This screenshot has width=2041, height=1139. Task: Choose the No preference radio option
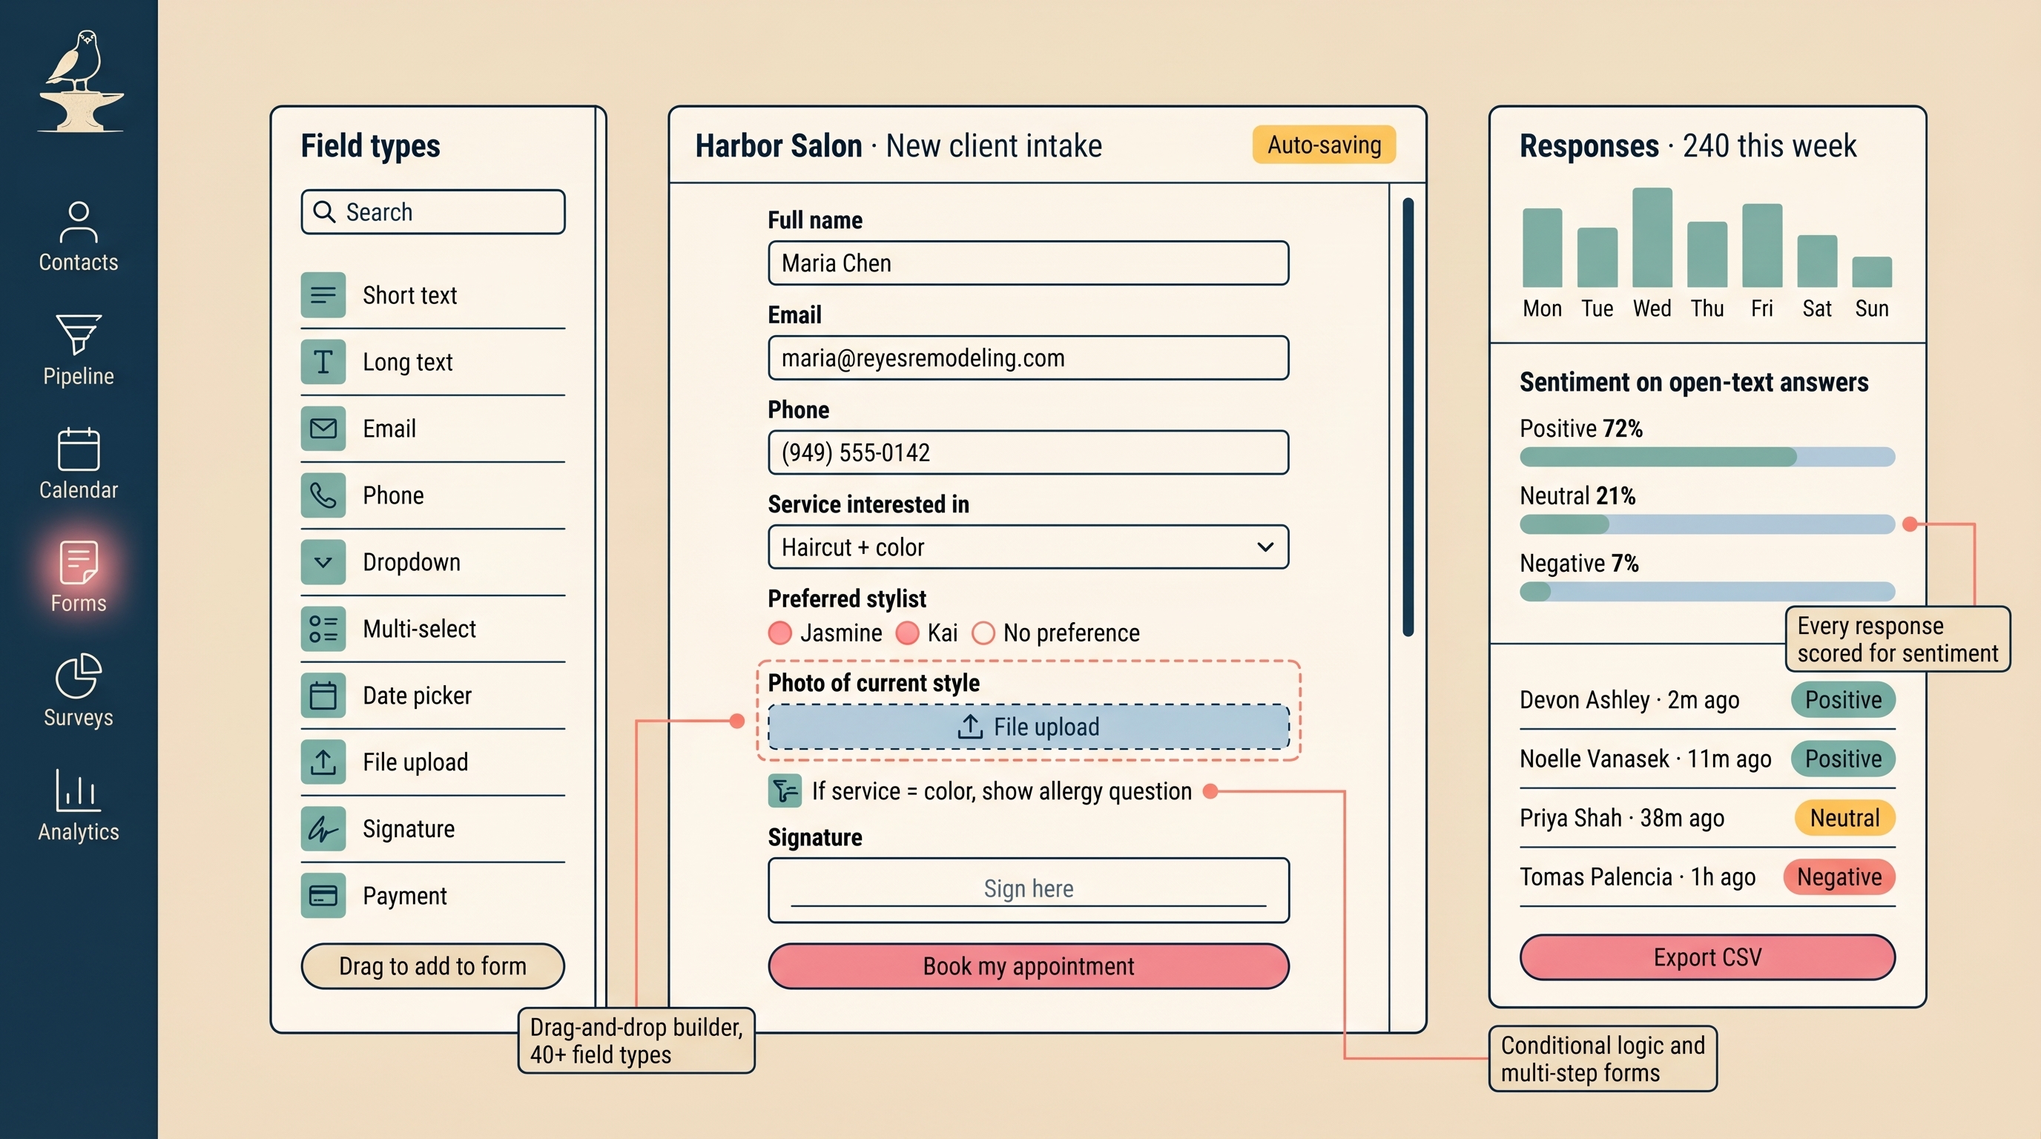tap(983, 633)
